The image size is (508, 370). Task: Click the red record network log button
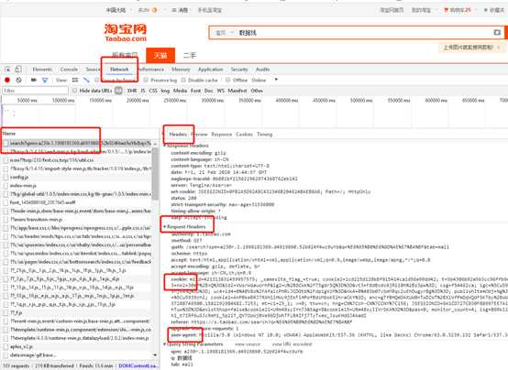(x=7, y=80)
